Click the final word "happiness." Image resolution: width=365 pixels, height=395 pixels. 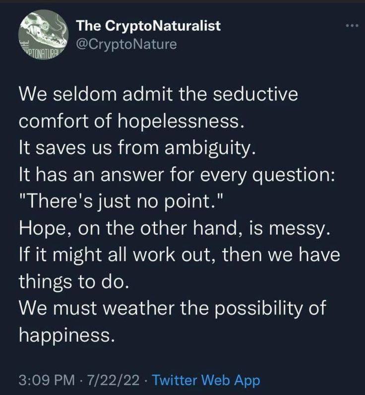[67, 335]
